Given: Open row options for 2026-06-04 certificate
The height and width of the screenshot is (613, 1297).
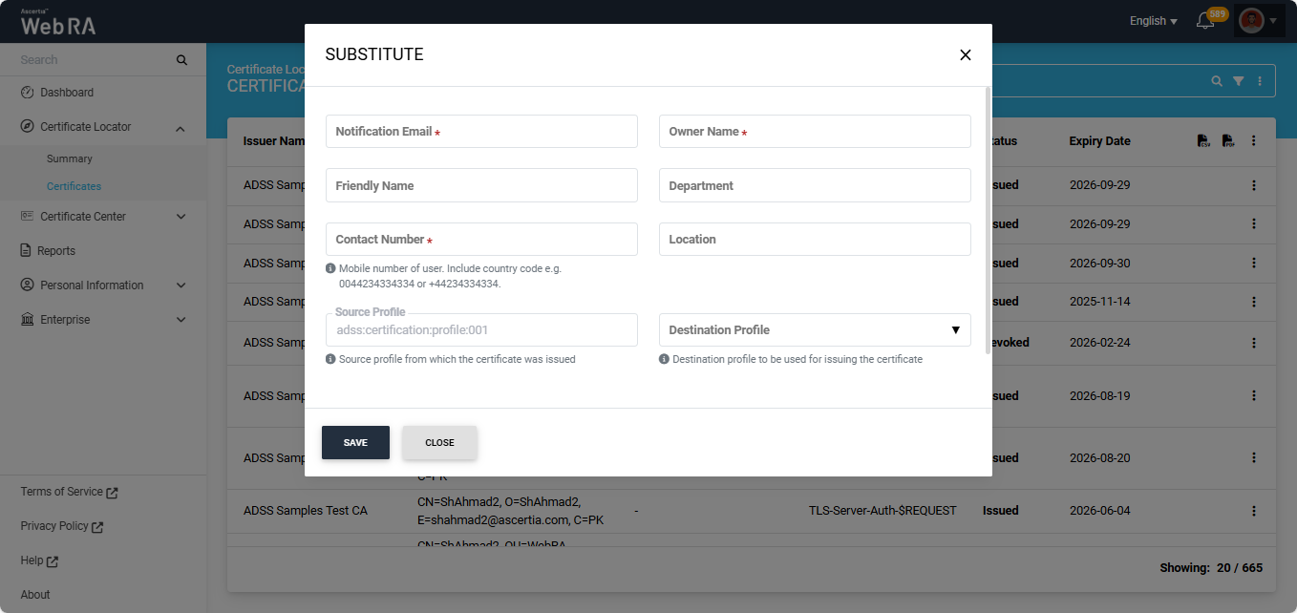Looking at the screenshot, I should click(1254, 511).
